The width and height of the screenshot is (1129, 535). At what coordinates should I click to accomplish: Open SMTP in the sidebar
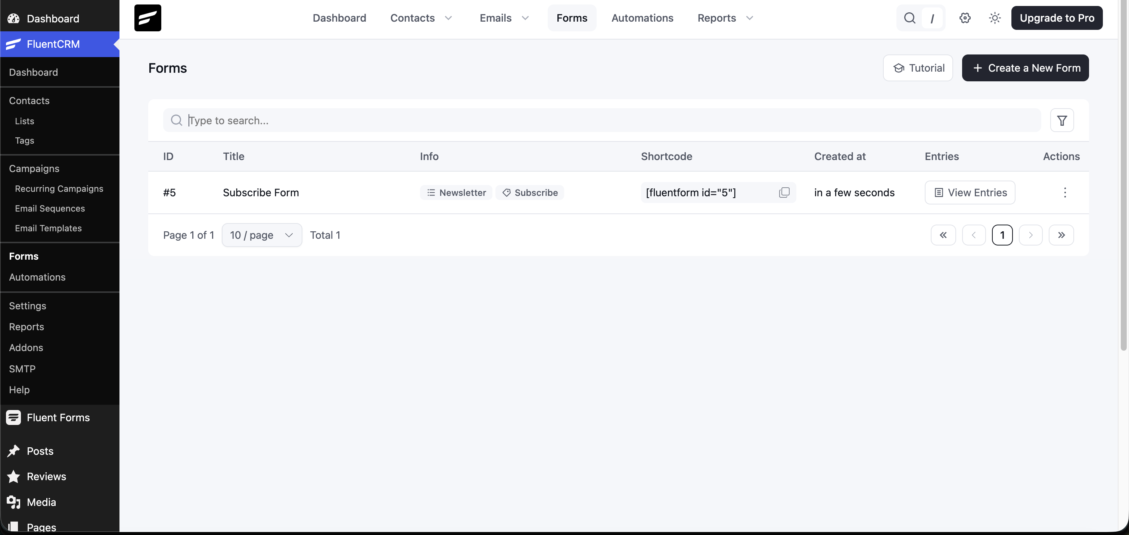[x=22, y=369]
